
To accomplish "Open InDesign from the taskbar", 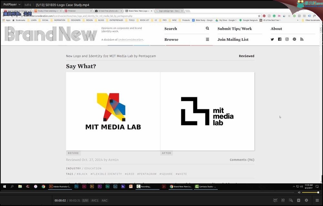I will (84, 186).
